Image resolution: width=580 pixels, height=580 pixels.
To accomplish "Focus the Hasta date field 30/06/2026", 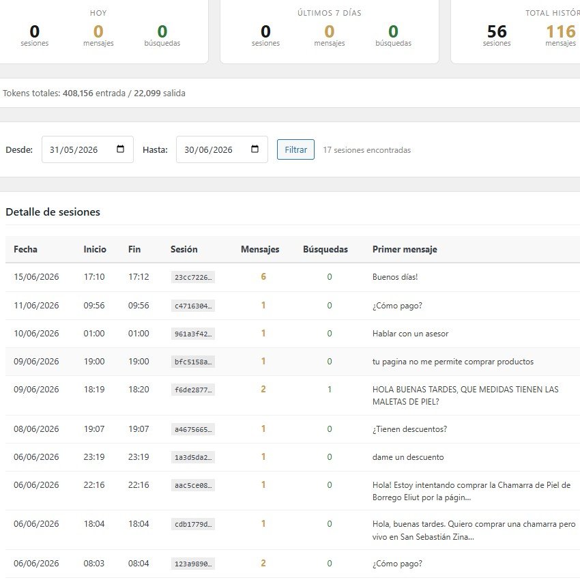I will pyautogui.click(x=222, y=149).
